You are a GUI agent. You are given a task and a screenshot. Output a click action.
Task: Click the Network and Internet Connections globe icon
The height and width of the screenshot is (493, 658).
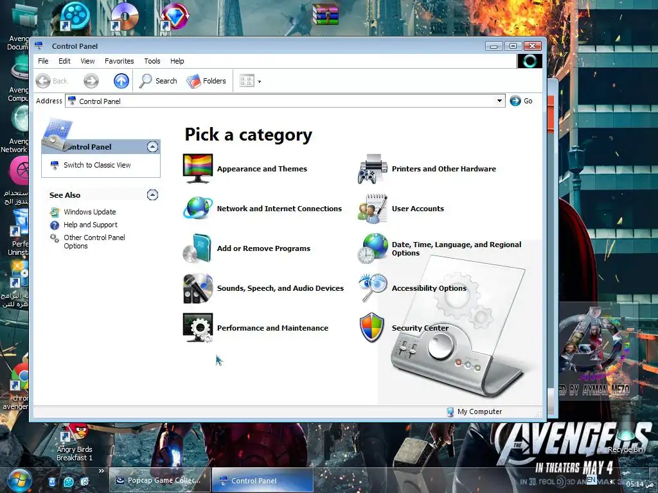(198, 209)
